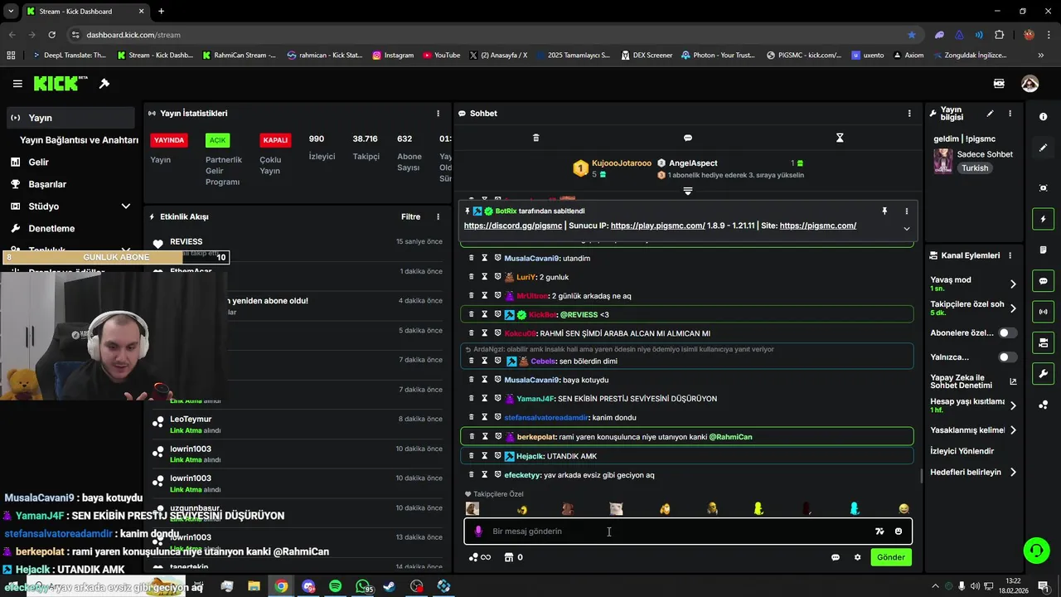The height and width of the screenshot is (597, 1061).
Task: Open the user avatar menu in the header
Action: [1030, 84]
